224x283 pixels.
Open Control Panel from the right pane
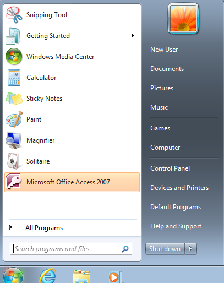(170, 168)
